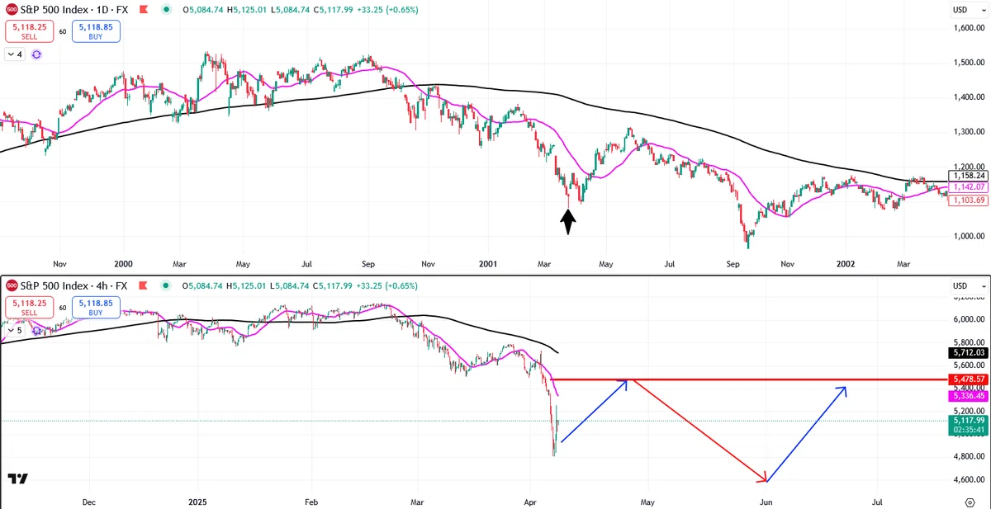Click the 2000 year label on the 1D time axis
This screenshot has height=509, width=991.
click(x=123, y=264)
